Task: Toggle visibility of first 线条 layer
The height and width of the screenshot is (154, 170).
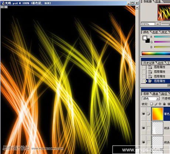Action: (x=143, y=128)
